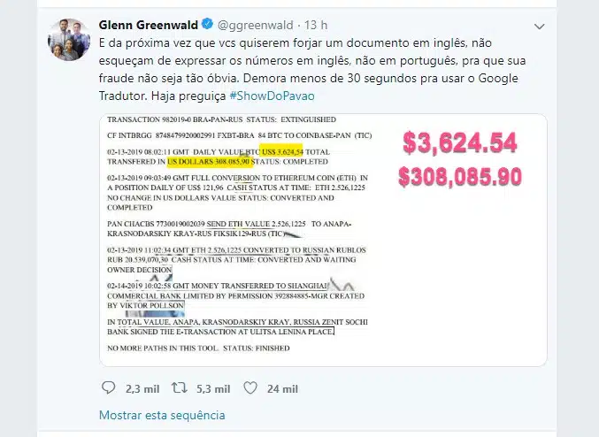The width and height of the screenshot is (599, 437).
Task: Click the tweet body text
Action: tap(312, 69)
